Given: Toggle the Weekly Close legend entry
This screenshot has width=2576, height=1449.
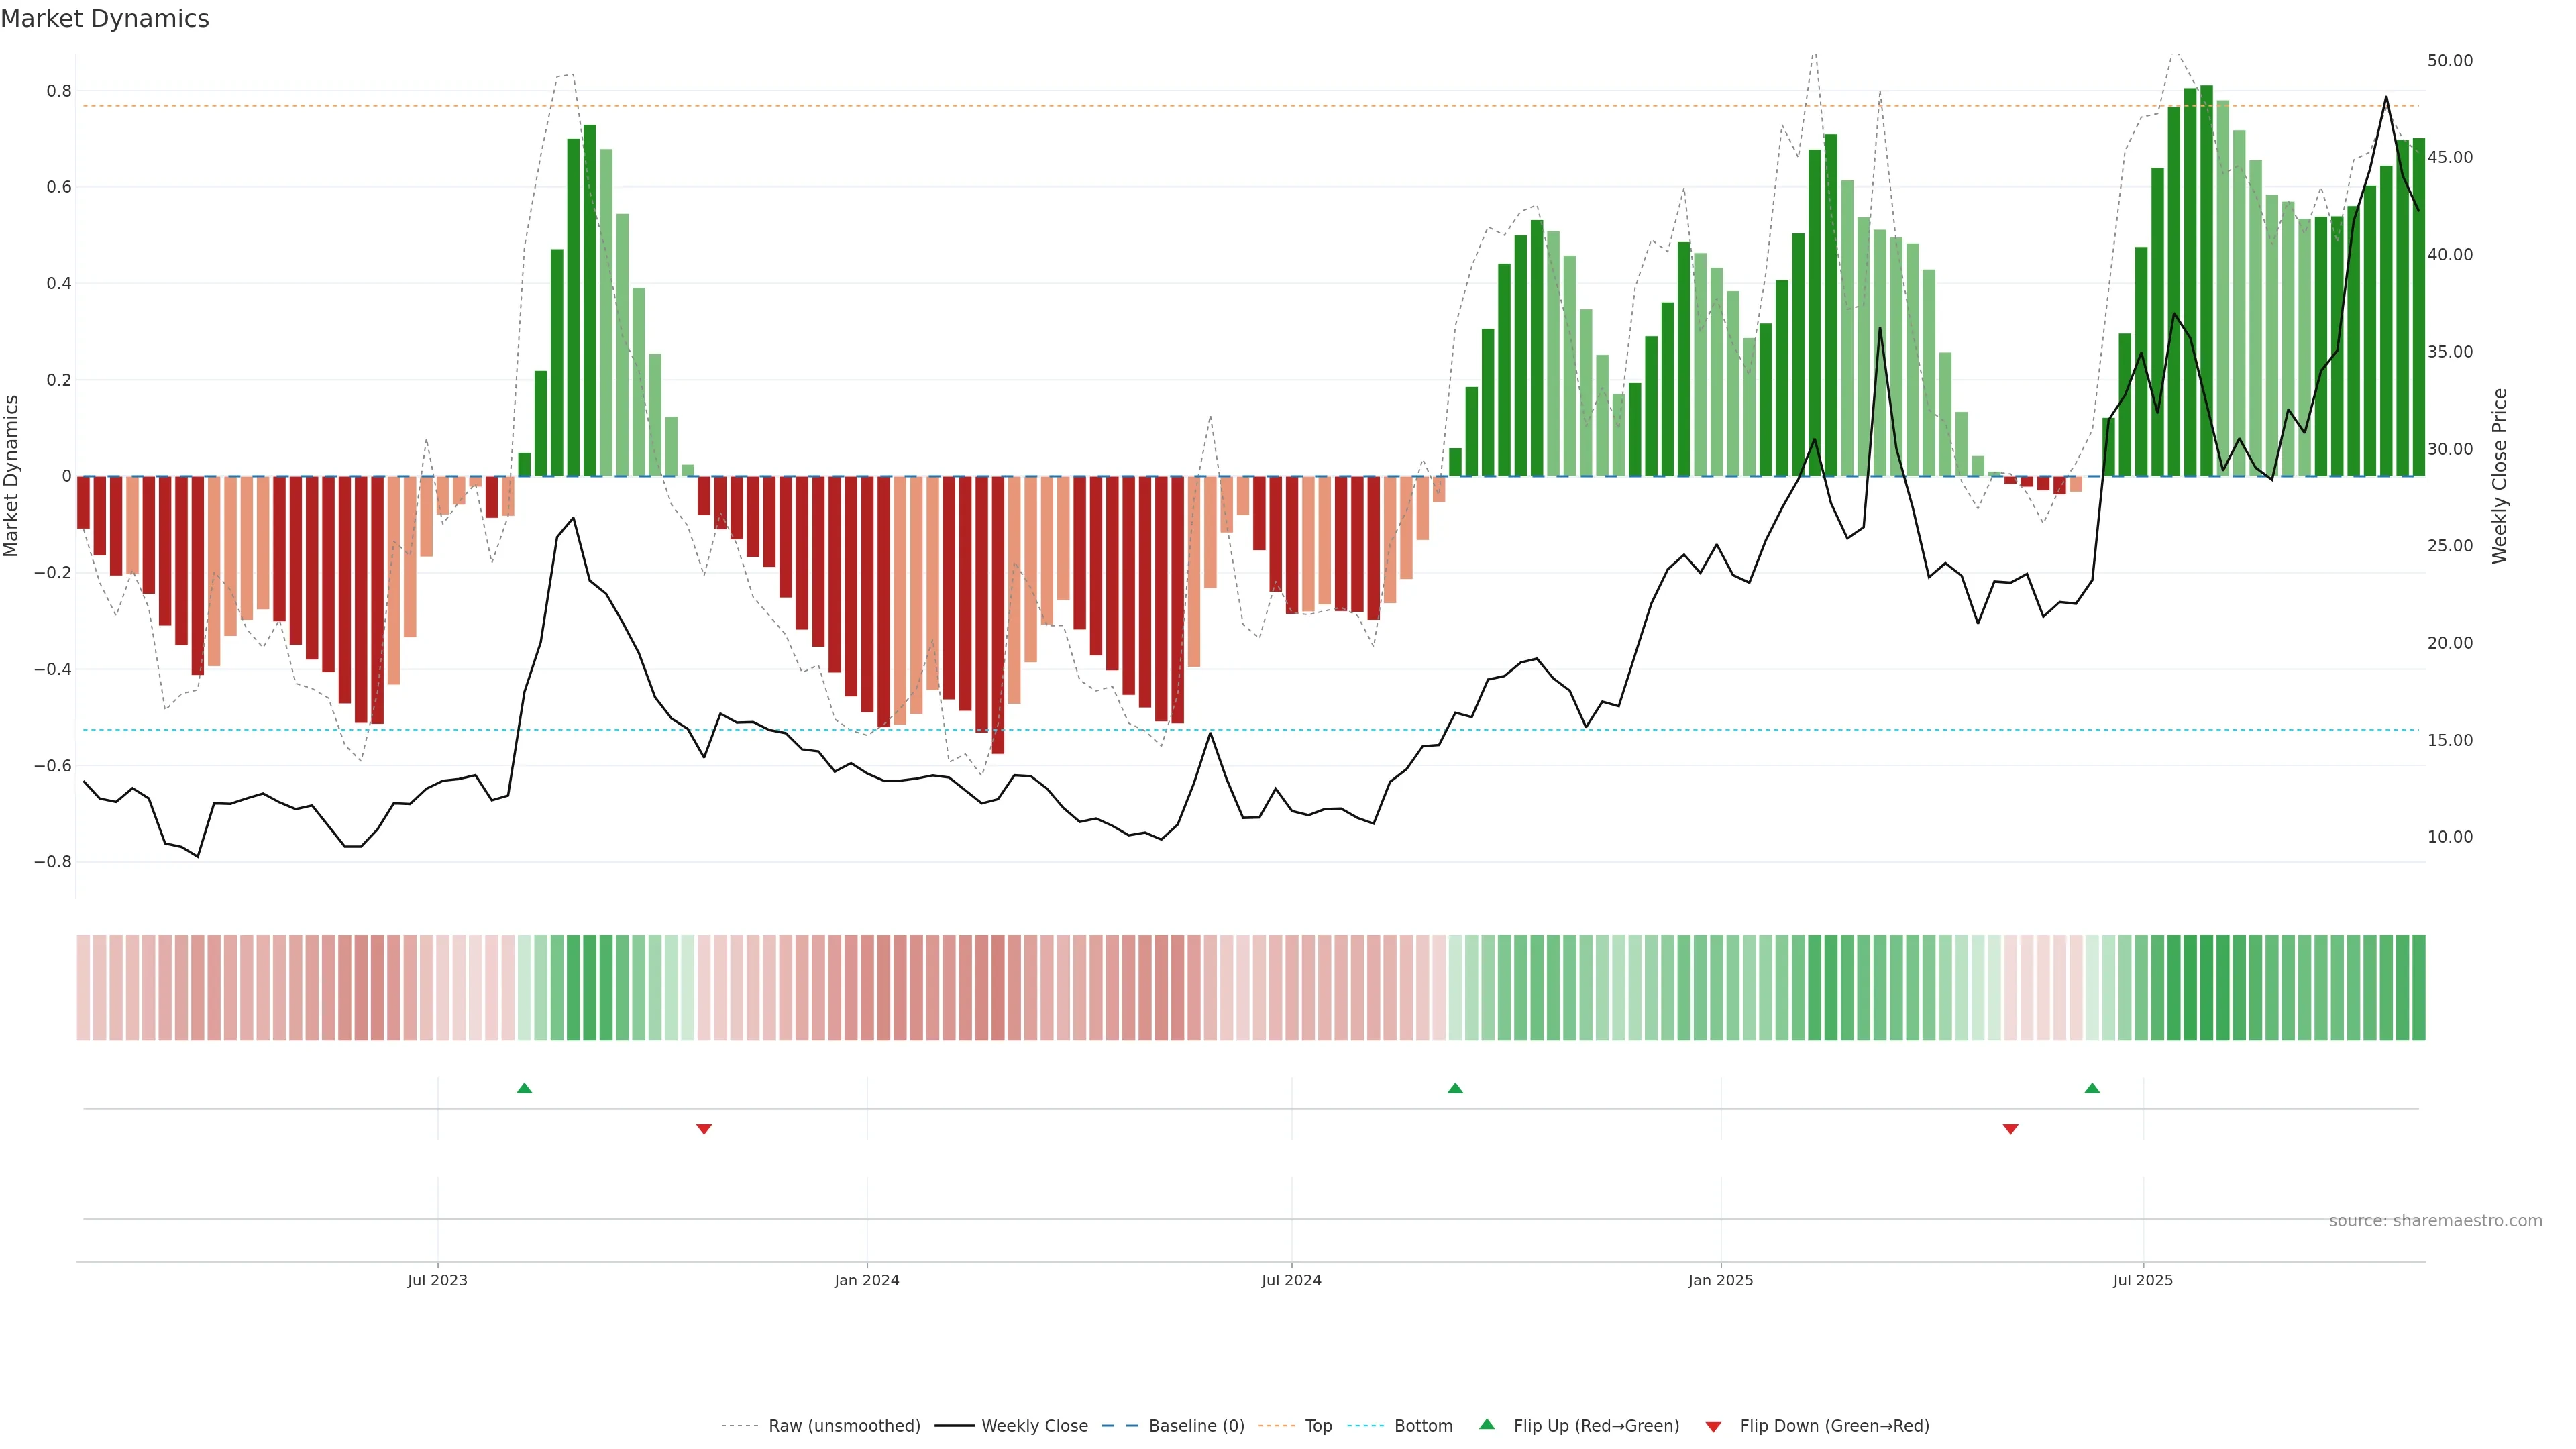Looking at the screenshot, I should tap(1034, 1425).
